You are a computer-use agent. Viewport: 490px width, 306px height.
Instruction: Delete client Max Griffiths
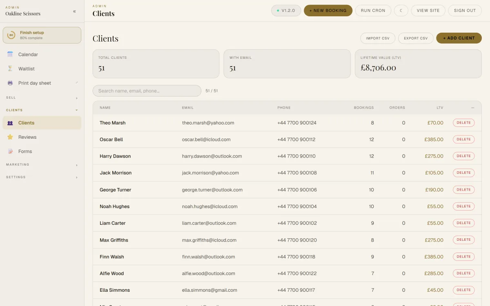(464, 240)
